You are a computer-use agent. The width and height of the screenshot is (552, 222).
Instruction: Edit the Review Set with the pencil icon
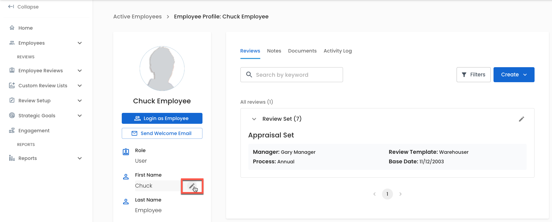click(x=522, y=119)
